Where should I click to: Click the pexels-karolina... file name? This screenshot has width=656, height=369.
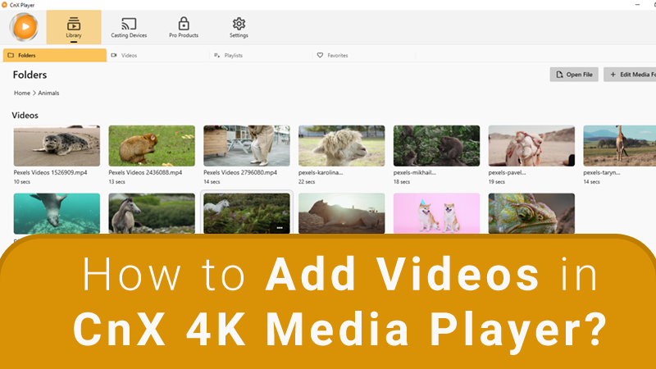pos(321,172)
